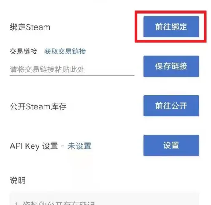The height and width of the screenshot is (205, 211).
Task: Tap the 前往绑定 button
Action: (171, 27)
